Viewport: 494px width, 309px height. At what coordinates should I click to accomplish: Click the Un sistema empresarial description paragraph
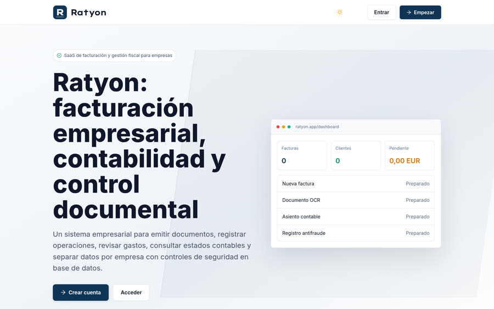click(x=152, y=251)
